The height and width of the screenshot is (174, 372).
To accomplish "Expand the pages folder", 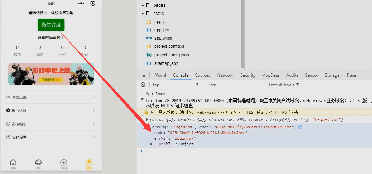I will pyautogui.click(x=142, y=5).
